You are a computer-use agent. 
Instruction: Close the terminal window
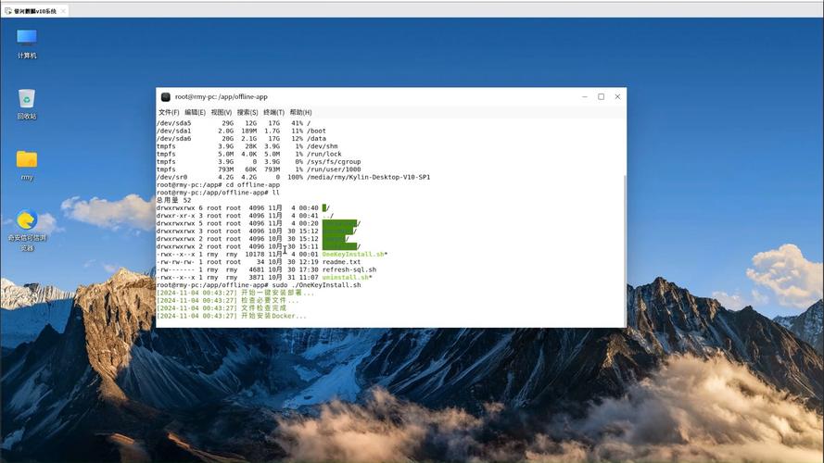click(618, 96)
